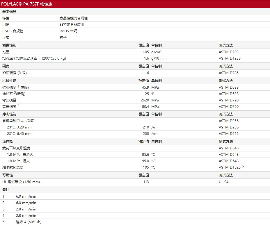270x227 pixels.
Task: Click the 形式 row label
Action: click(x=6, y=37)
